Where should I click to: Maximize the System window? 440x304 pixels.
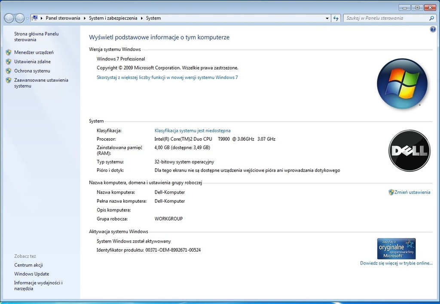click(417, 8)
